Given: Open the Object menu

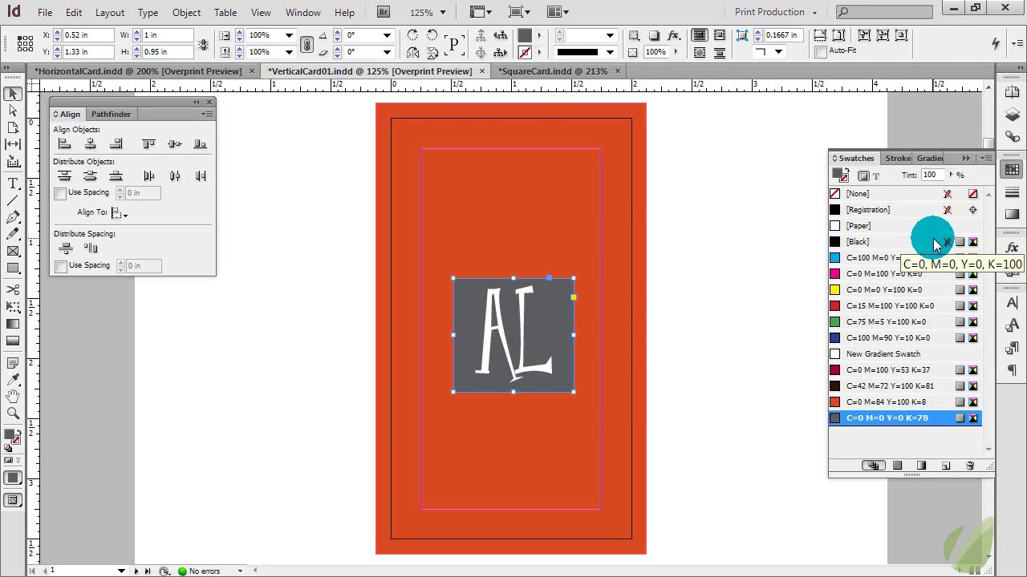Looking at the screenshot, I should [186, 13].
